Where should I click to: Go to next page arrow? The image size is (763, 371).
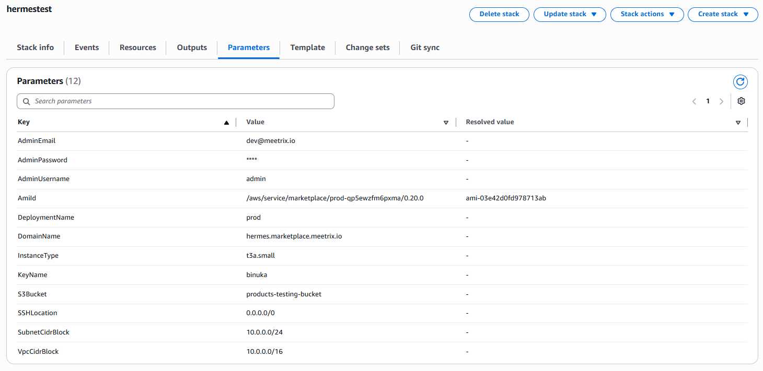click(x=722, y=101)
